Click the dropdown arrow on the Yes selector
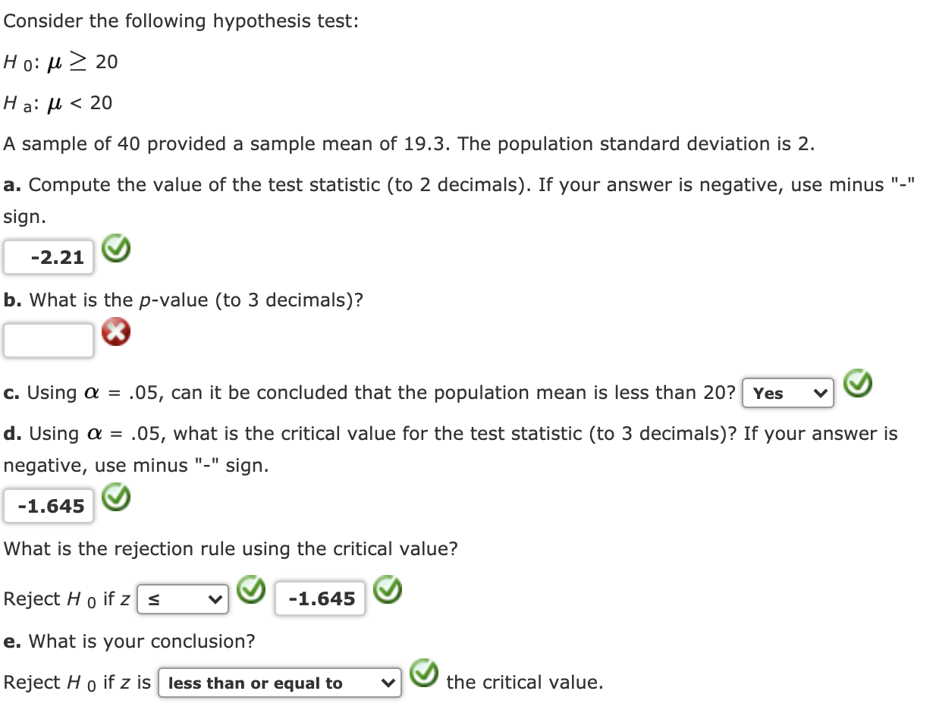This screenshot has width=933, height=716. (821, 393)
